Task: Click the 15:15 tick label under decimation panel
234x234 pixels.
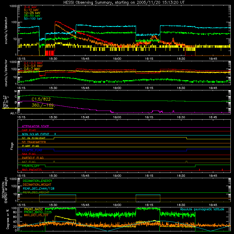Action: click(x=21, y=205)
